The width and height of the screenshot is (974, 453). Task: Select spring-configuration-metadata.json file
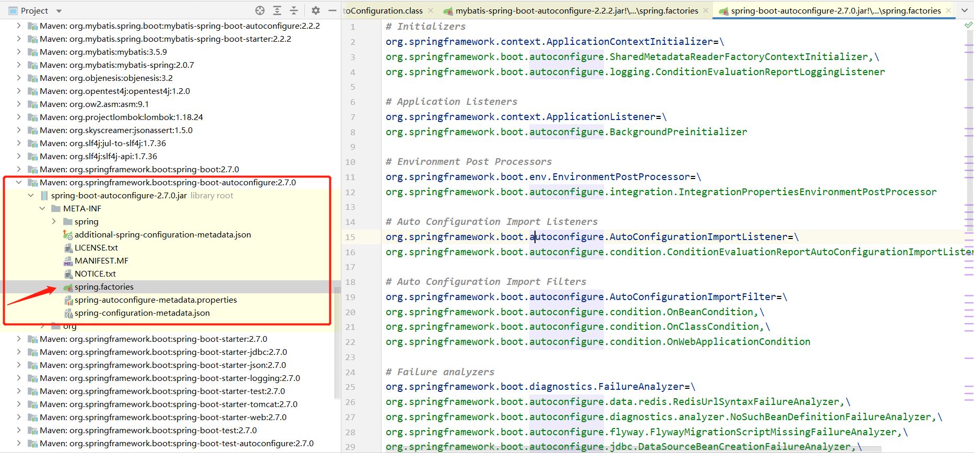click(x=142, y=313)
